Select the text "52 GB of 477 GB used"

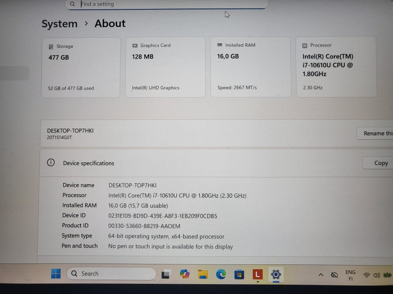pyautogui.click(x=71, y=88)
